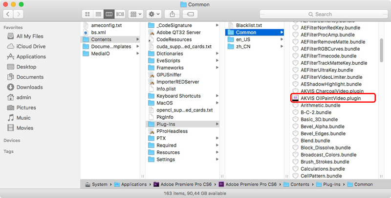
Task: Click first Adobe Premiere Pro CS6 path item
Action: (x=182, y=184)
